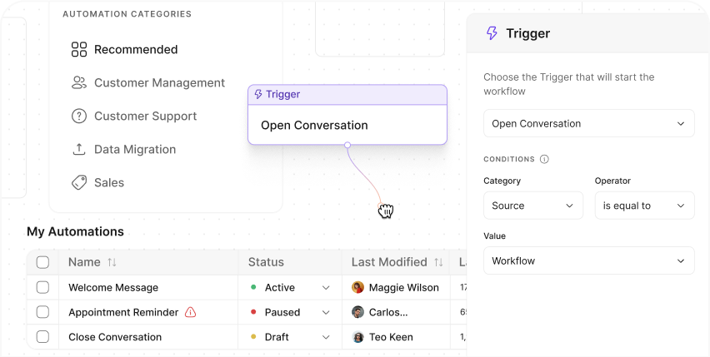710x357 pixels.
Task: Open the Workflow value dropdown
Action: tap(588, 260)
